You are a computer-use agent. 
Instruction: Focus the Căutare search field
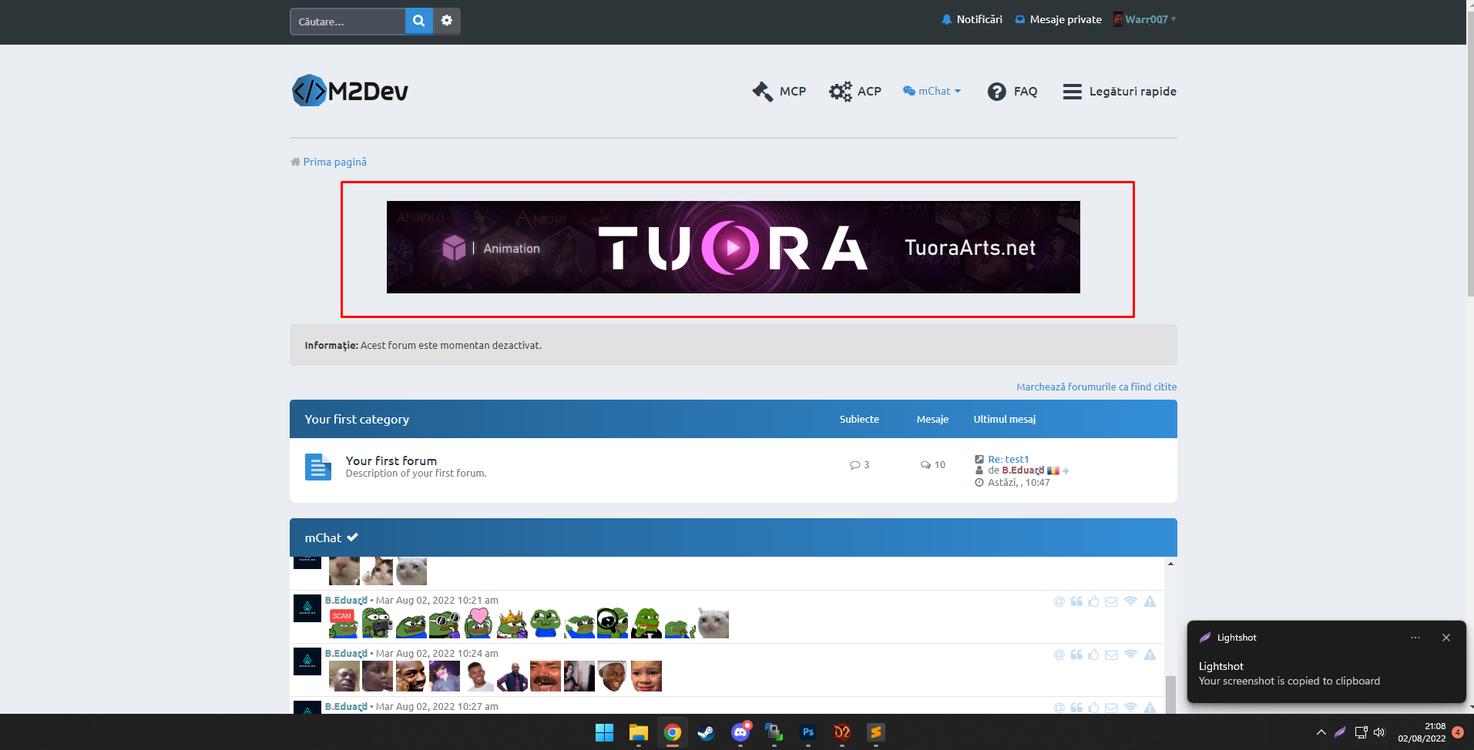coord(348,21)
